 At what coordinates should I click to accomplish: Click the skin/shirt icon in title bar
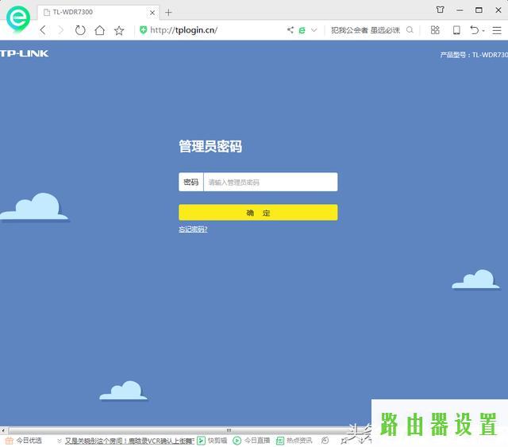click(x=441, y=10)
